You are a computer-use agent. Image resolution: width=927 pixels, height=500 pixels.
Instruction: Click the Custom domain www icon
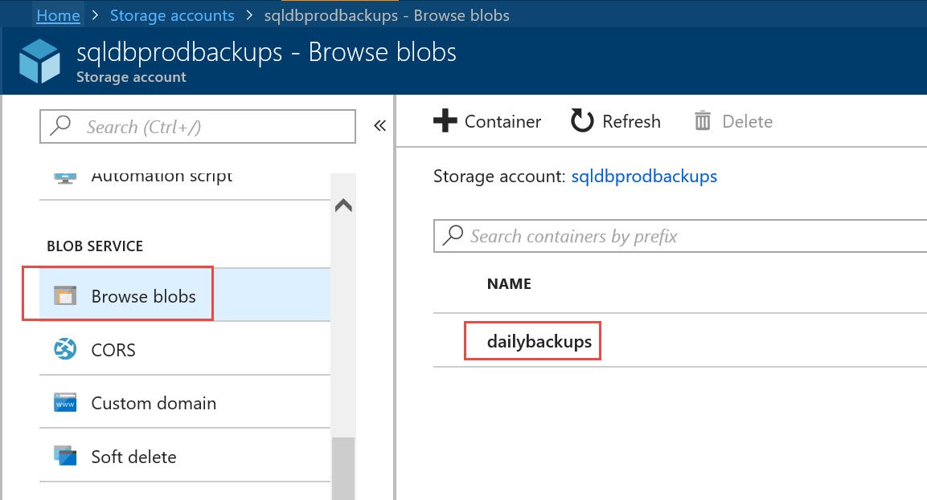click(x=65, y=403)
